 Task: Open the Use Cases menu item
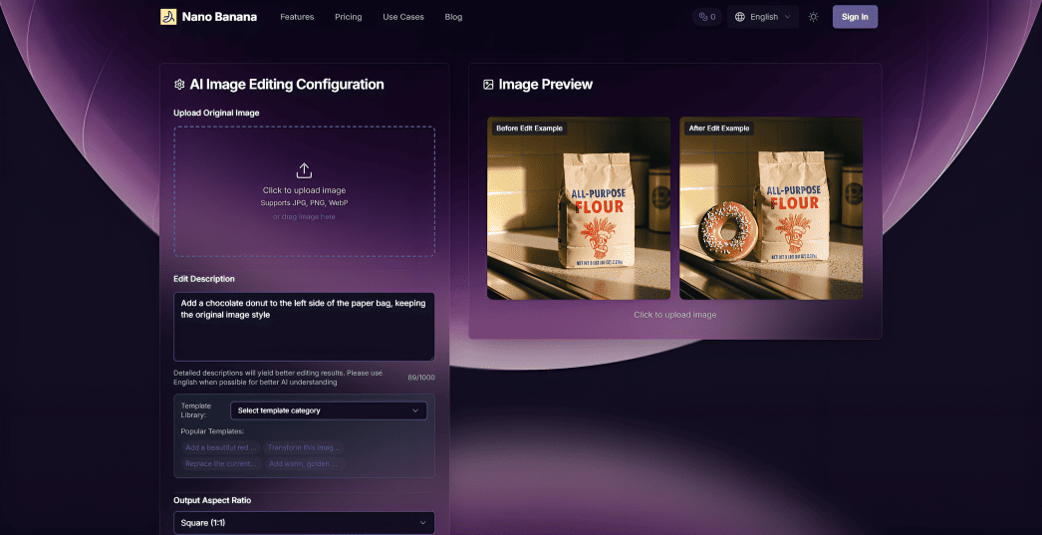click(x=403, y=17)
